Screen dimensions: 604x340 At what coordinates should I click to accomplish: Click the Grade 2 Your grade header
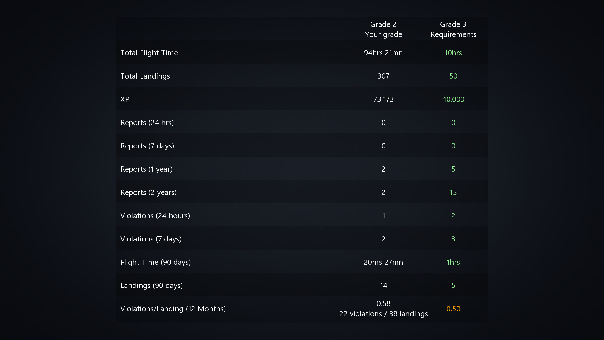tap(383, 29)
